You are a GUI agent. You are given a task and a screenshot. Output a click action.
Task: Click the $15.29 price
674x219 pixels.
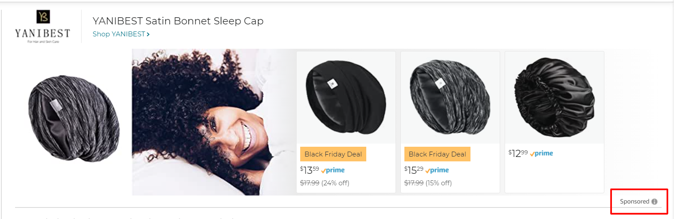[x=413, y=170]
